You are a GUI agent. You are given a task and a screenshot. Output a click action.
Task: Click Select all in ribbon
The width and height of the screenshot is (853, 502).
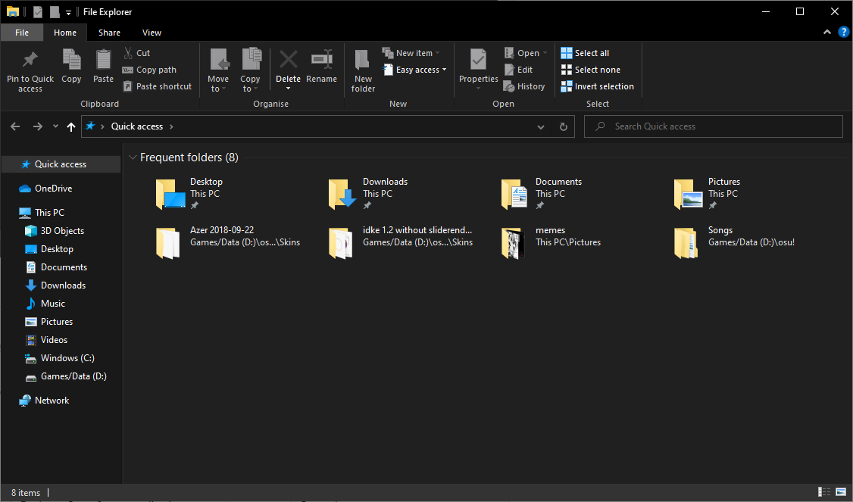pyautogui.click(x=586, y=53)
